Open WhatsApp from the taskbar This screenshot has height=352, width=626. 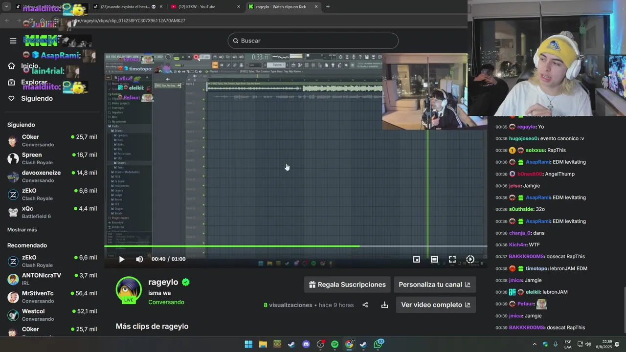pyautogui.click(x=378, y=344)
